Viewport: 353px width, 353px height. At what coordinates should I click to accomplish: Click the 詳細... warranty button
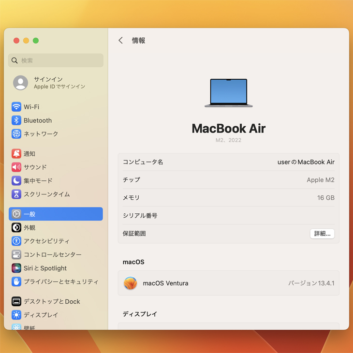[322, 234]
